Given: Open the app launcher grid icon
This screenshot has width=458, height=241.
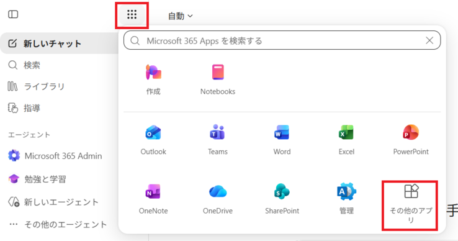Looking at the screenshot, I should pos(132,14).
